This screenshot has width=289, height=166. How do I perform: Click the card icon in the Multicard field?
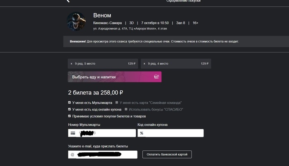(x=73, y=133)
